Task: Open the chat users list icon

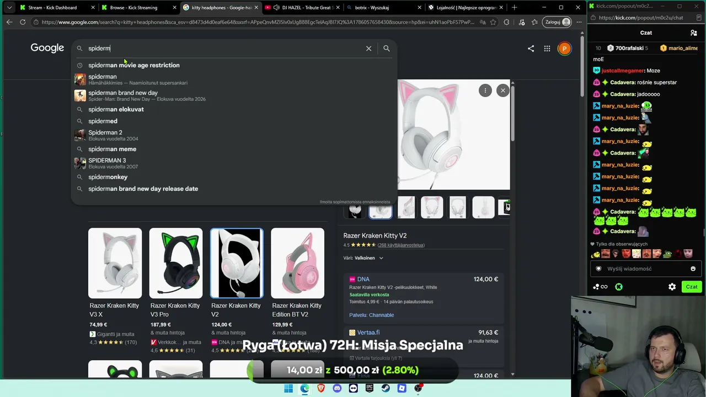Action: click(x=694, y=33)
